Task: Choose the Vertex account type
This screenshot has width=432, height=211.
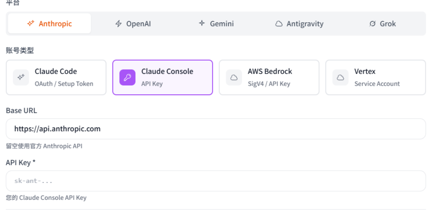Action: (x=375, y=77)
